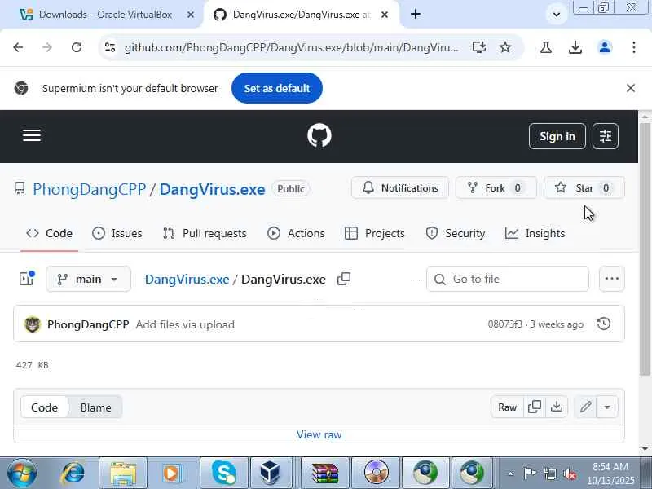Image resolution: width=652 pixels, height=489 pixels.
Task: Open the browser profile icon
Action: point(605,47)
